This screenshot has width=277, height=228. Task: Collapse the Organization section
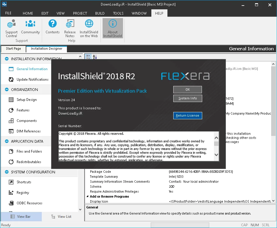coord(7,90)
